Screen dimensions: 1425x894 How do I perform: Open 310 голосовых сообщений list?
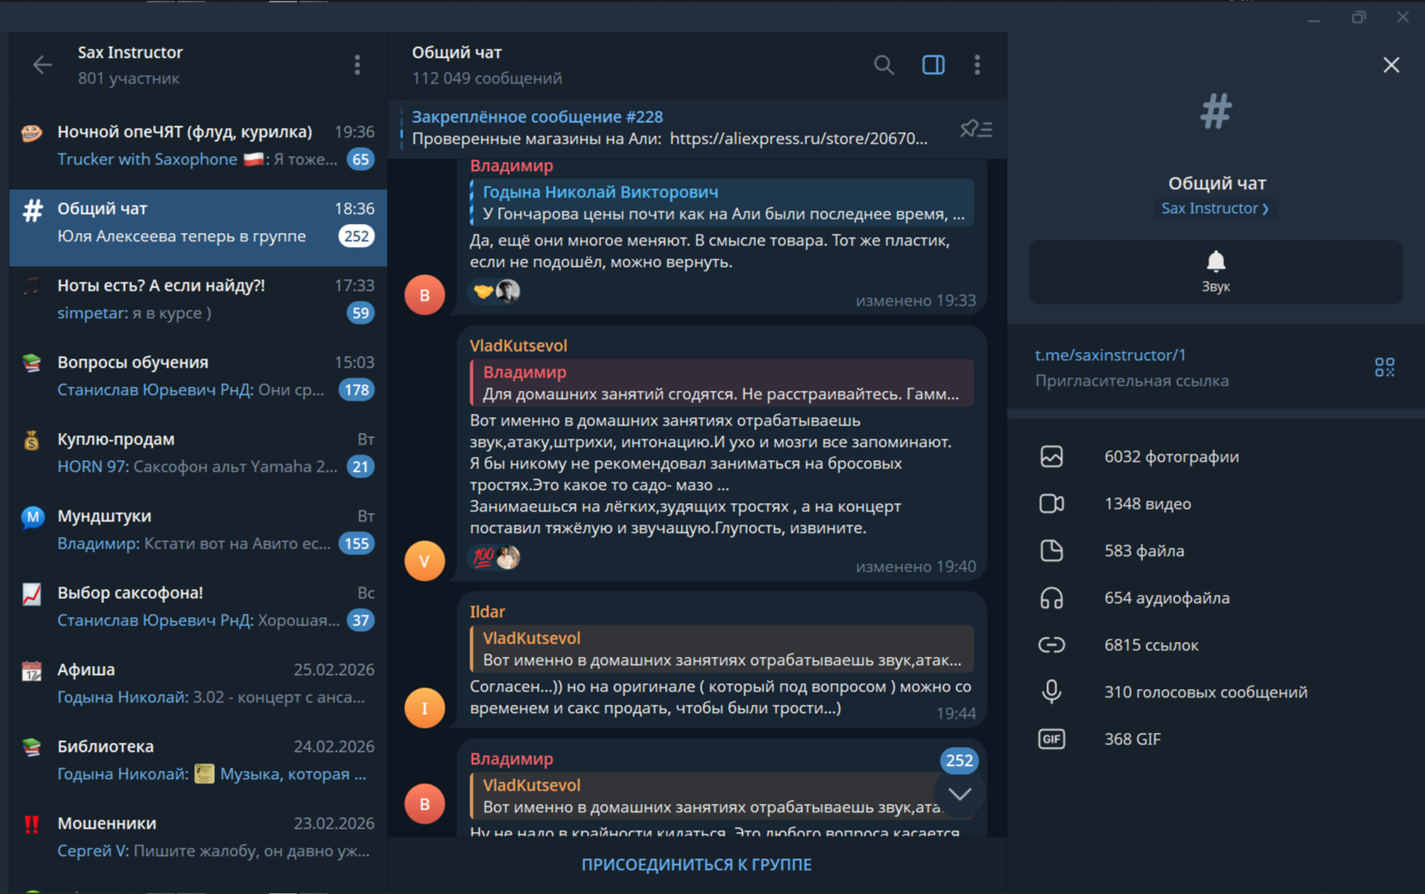1205,692
